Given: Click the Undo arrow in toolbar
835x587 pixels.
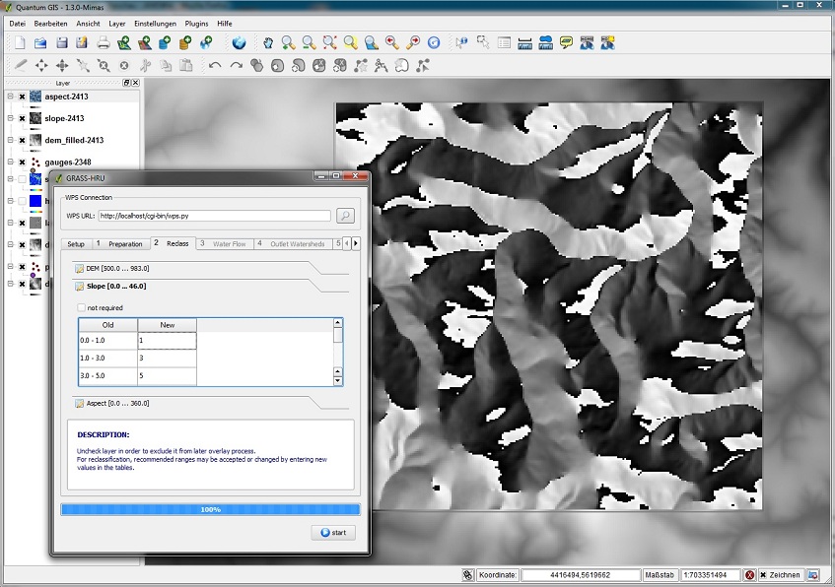Looking at the screenshot, I should [x=215, y=66].
